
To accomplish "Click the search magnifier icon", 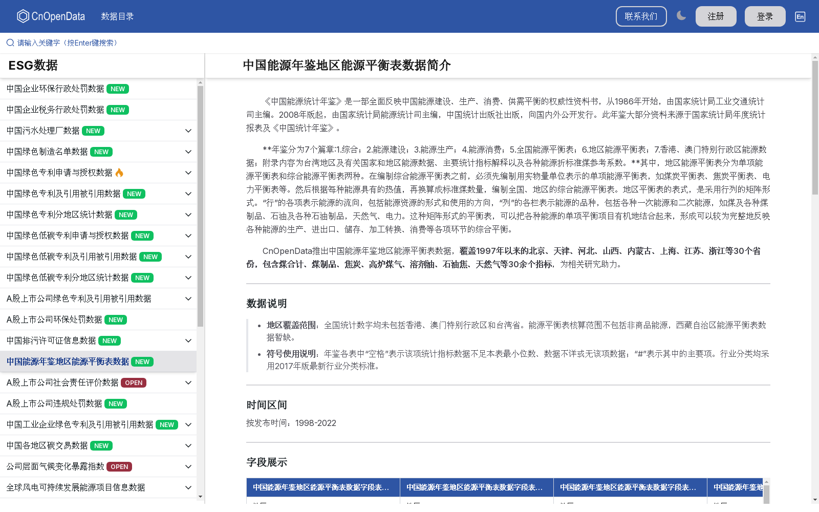I will point(9,42).
